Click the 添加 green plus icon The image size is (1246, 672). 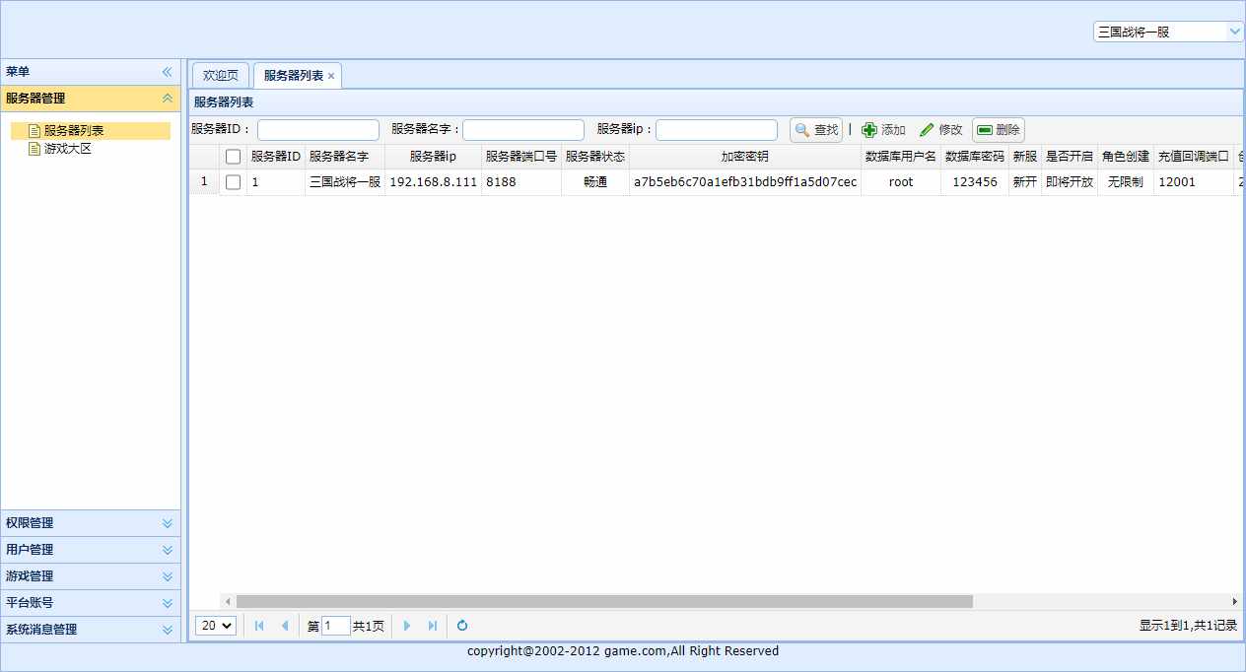pos(868,129)
